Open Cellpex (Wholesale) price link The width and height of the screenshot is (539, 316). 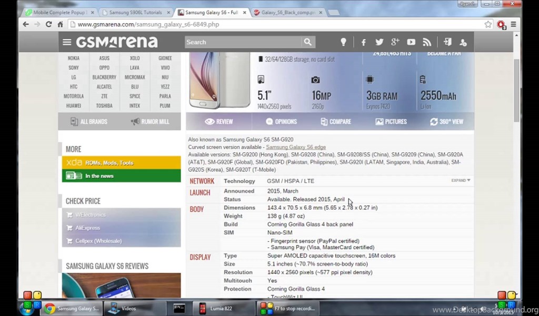click(x=98, y=241)
